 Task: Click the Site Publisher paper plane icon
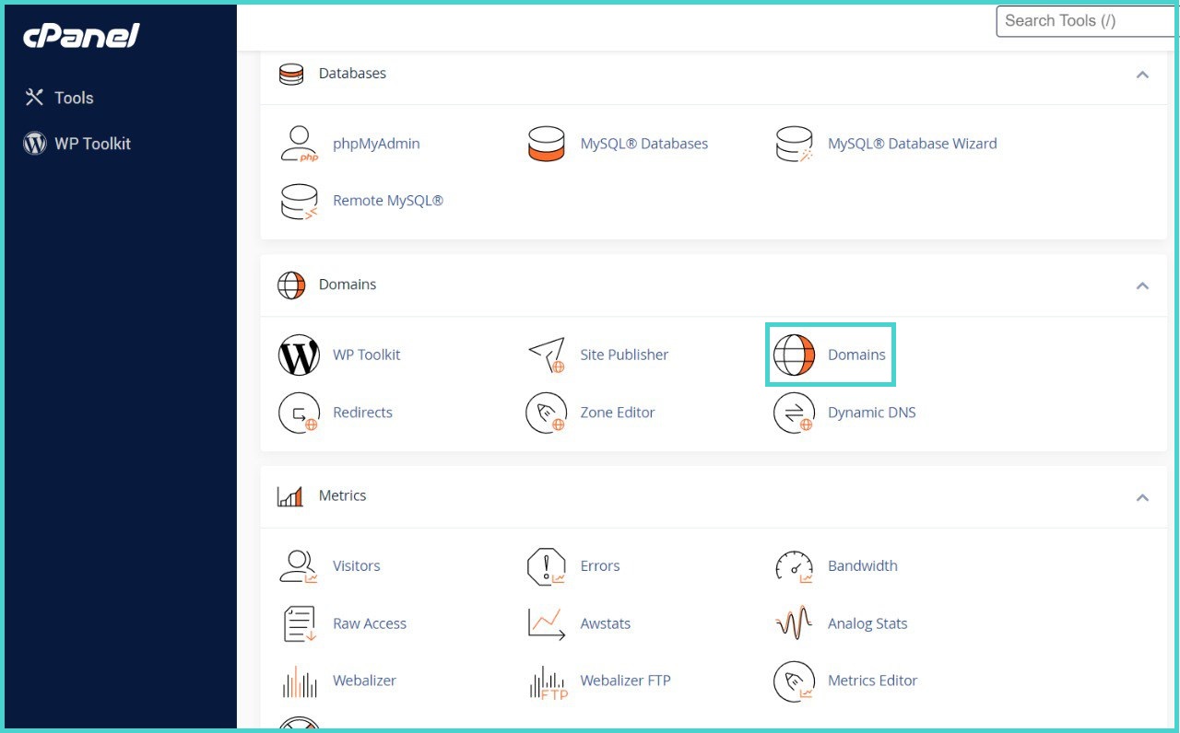(x=547, y=355)
